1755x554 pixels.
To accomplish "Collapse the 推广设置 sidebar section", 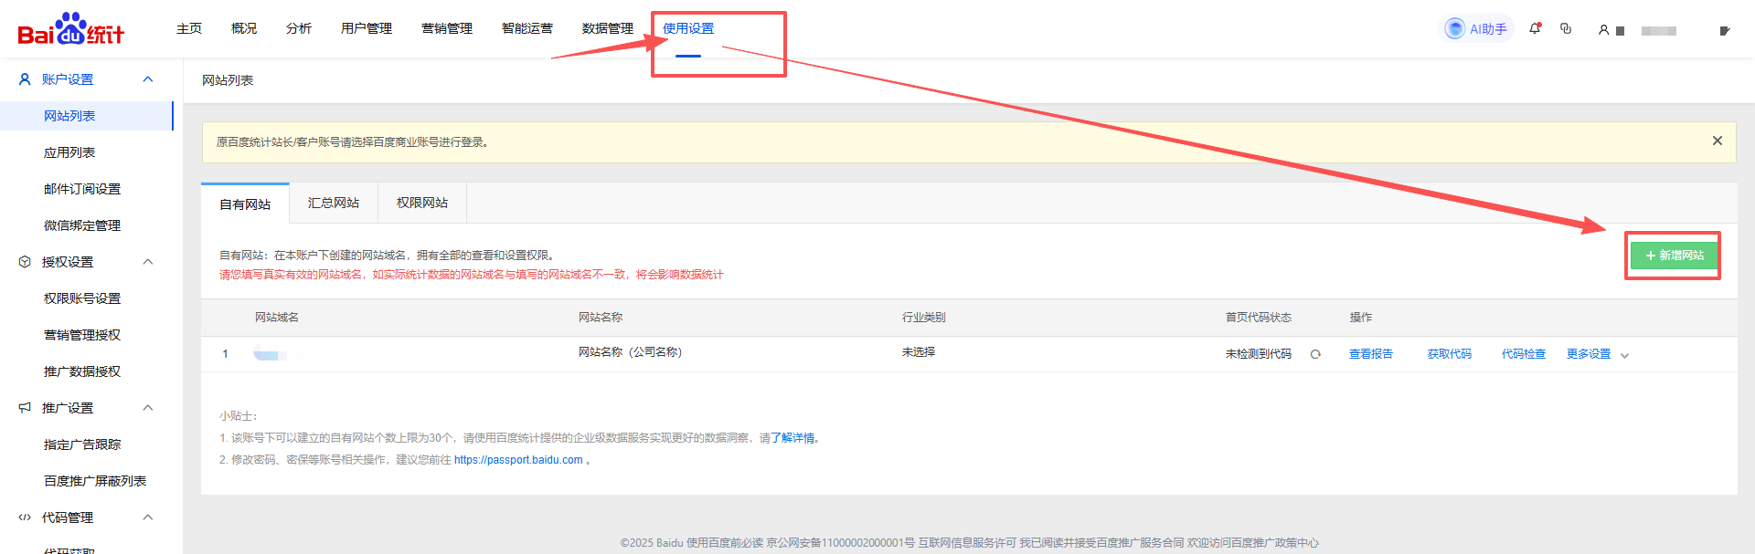I will pos(148,408).
